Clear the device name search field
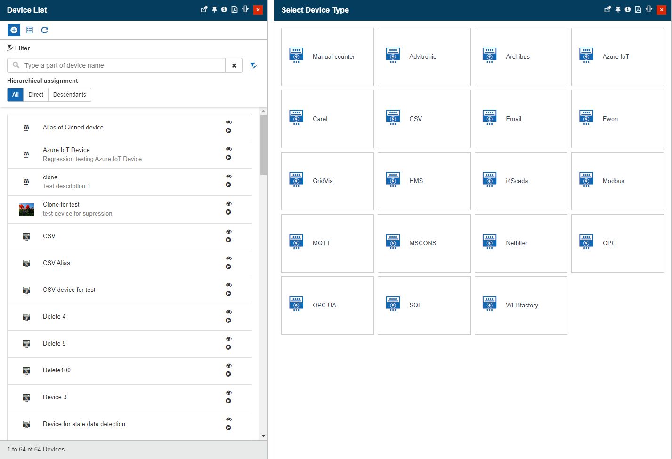Screen dimensions: 672x459 tap(234, 65)
